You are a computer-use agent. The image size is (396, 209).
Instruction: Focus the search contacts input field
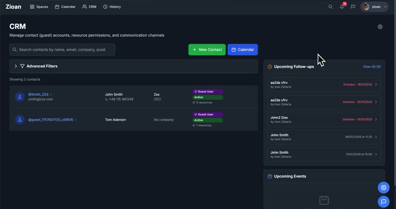point(62,50)
